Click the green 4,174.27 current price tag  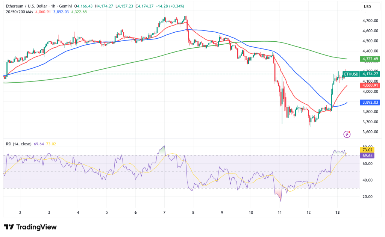coord(370,74)
